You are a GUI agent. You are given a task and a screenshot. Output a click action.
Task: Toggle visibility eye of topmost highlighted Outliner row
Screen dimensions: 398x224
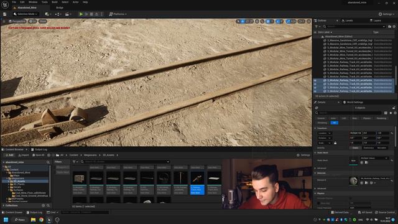315,80
